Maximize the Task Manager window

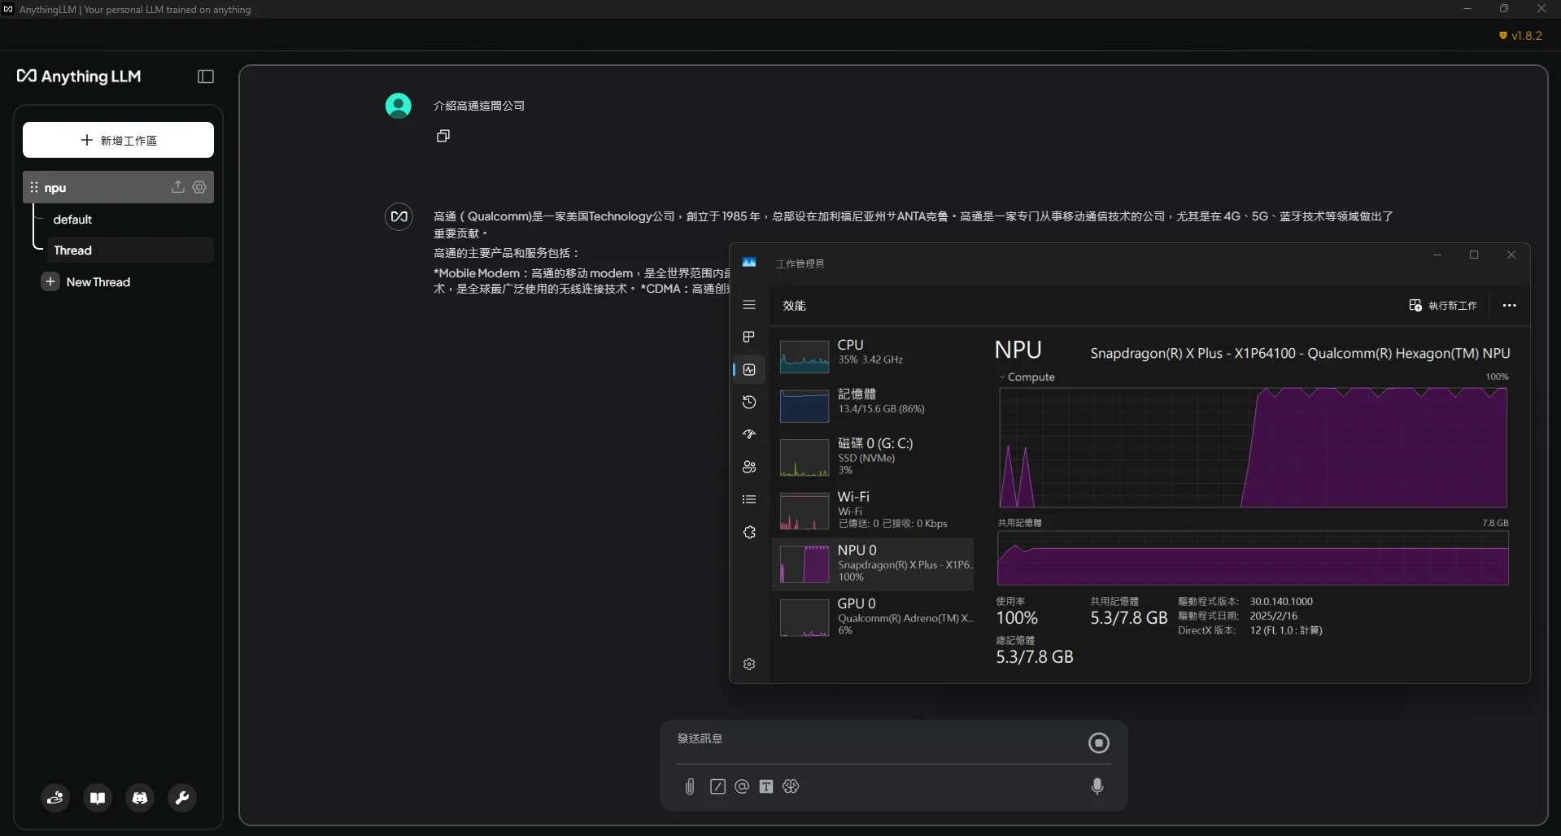click(1474, 255)
